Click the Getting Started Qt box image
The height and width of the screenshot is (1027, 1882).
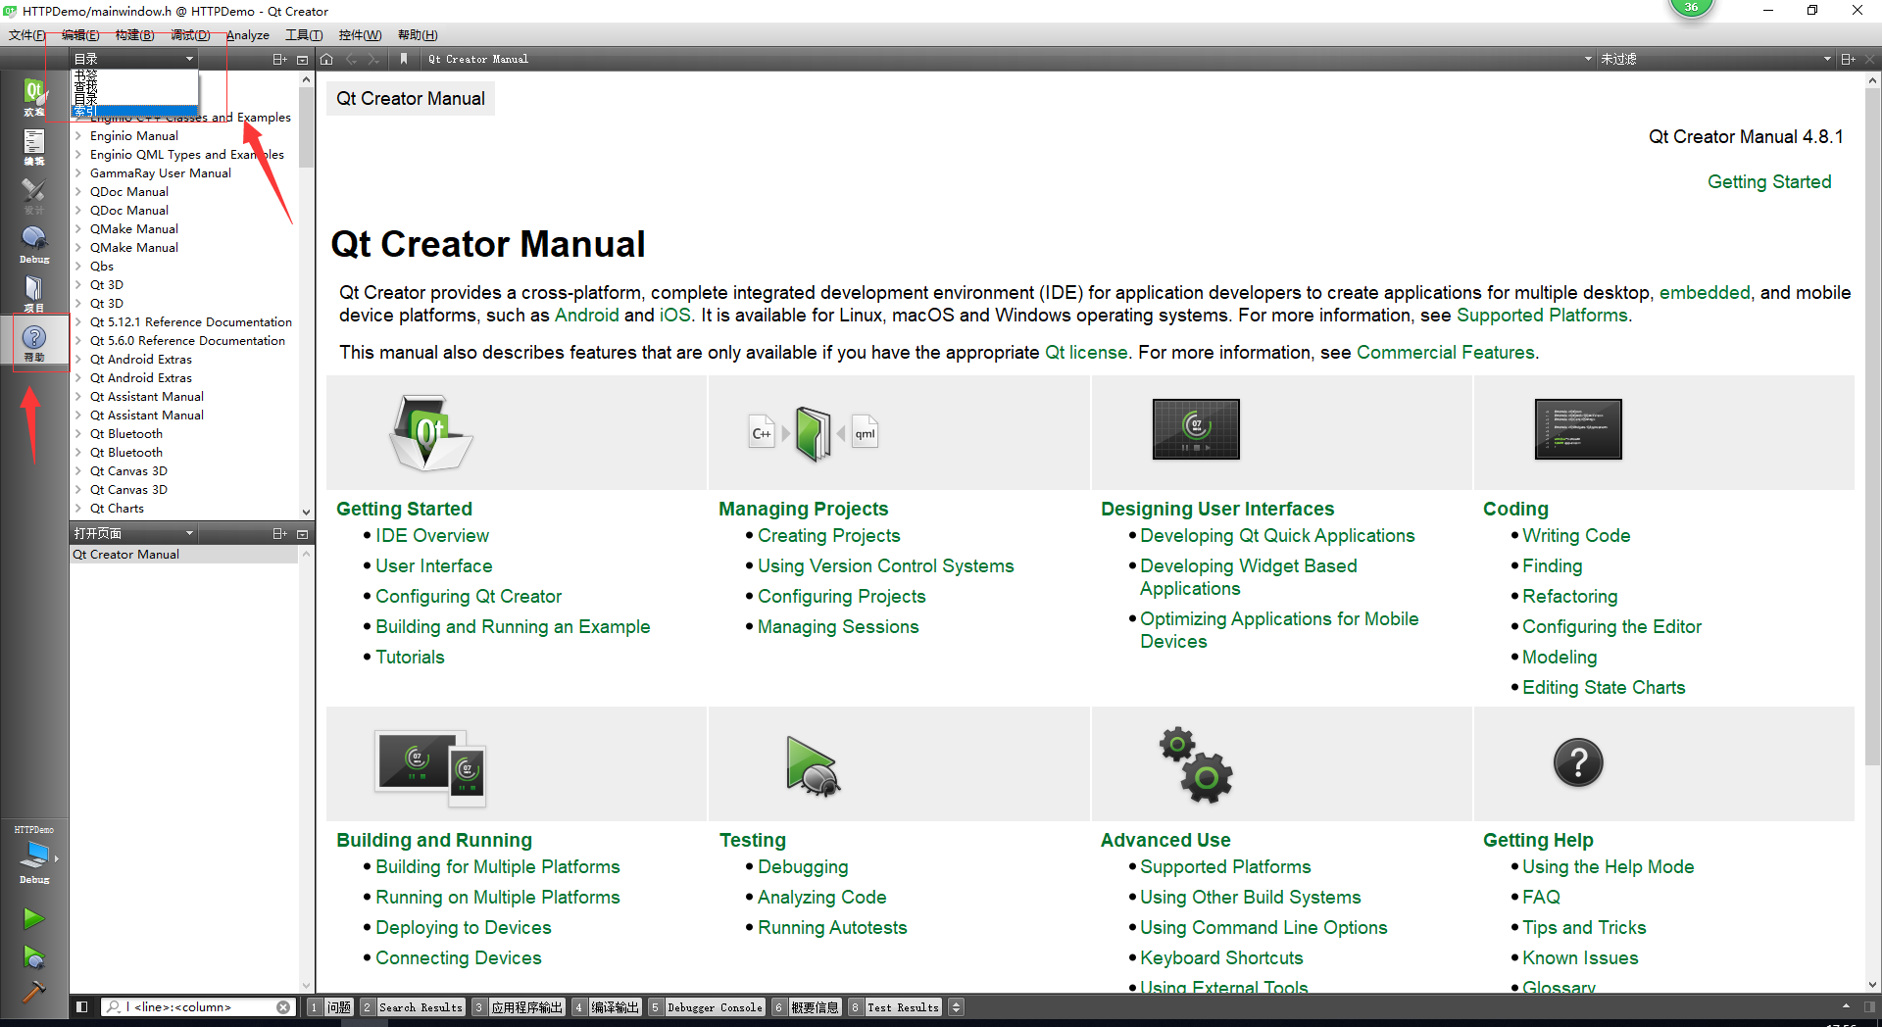point(430,432)
